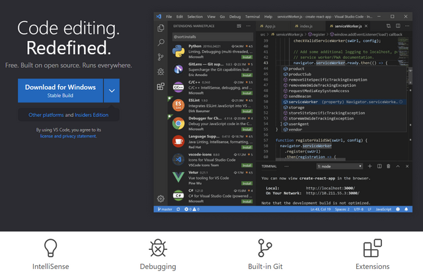Click the IntelliSense lightbulb icon

50,248
